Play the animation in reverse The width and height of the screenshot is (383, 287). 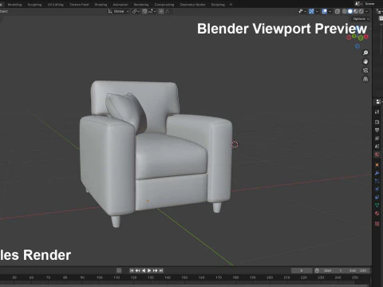click(x=144, y=270)
